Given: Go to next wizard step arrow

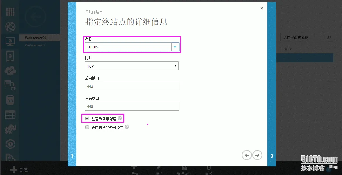Looking at the screenshot, I should pos(257,155).
